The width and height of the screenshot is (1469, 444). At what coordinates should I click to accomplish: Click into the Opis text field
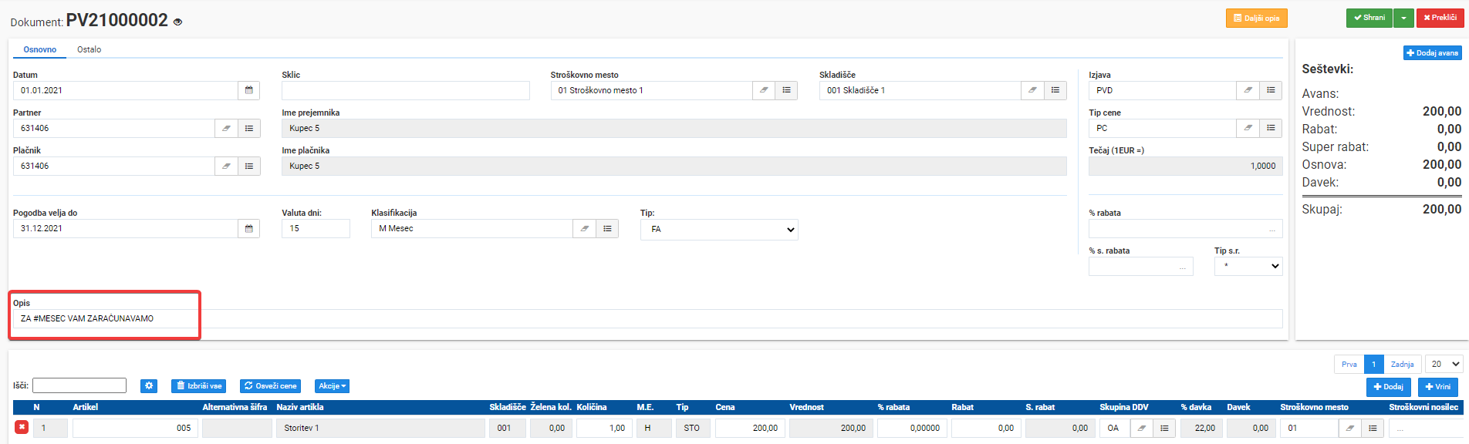click(x=647, y=318)
